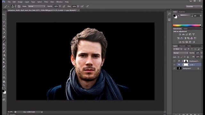Viewport: 205px width, 115px height.
Task: Open the brush Opacity slider arrow
Action: (x=60, y=6)
